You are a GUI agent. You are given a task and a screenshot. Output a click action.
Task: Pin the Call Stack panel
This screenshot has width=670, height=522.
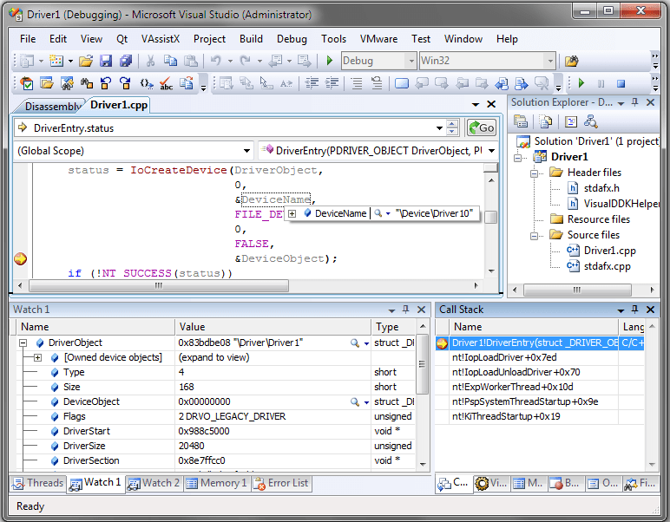(635, 310)
